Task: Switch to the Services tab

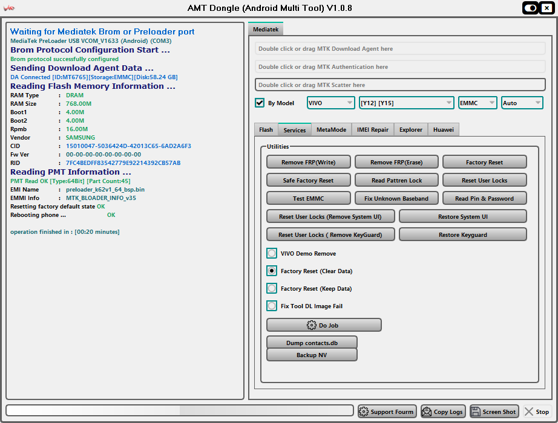Action: (295, 130)
